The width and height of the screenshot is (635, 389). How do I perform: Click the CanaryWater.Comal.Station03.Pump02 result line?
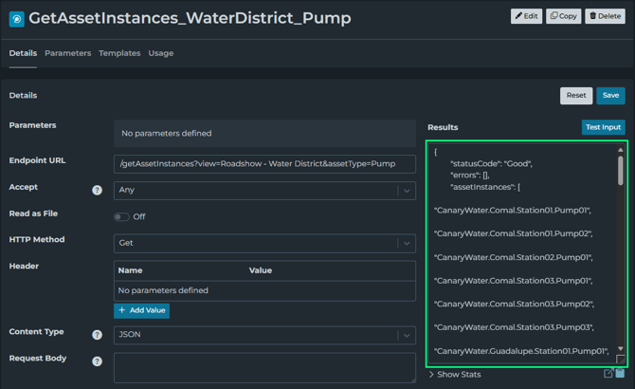click(515, 305)
